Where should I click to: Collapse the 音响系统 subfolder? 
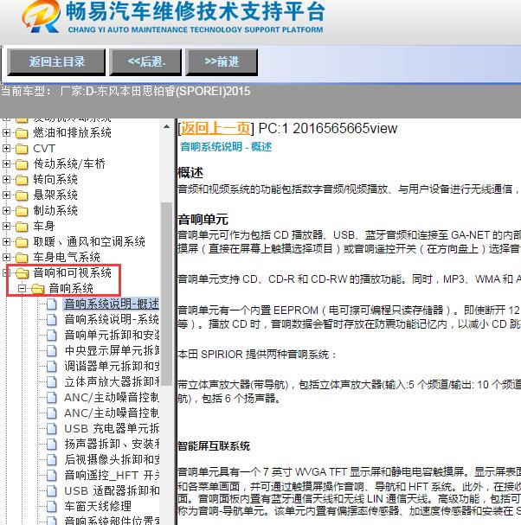tap(22, 288)
